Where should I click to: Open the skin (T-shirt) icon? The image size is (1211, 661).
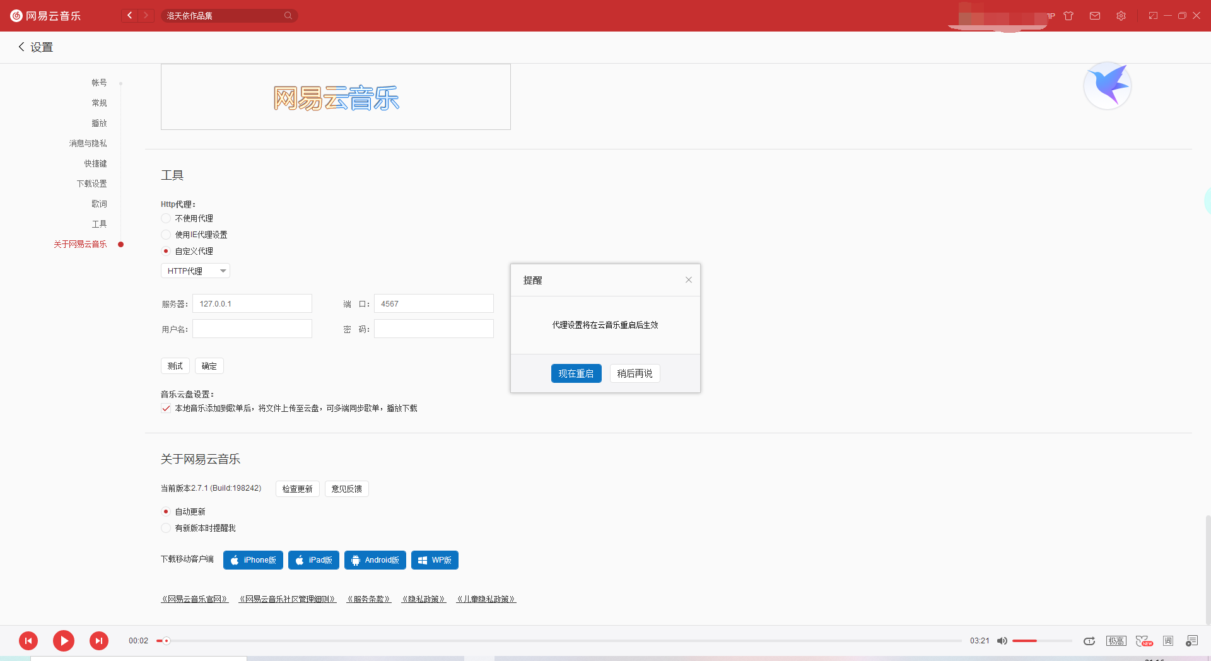pos(1068,16)
